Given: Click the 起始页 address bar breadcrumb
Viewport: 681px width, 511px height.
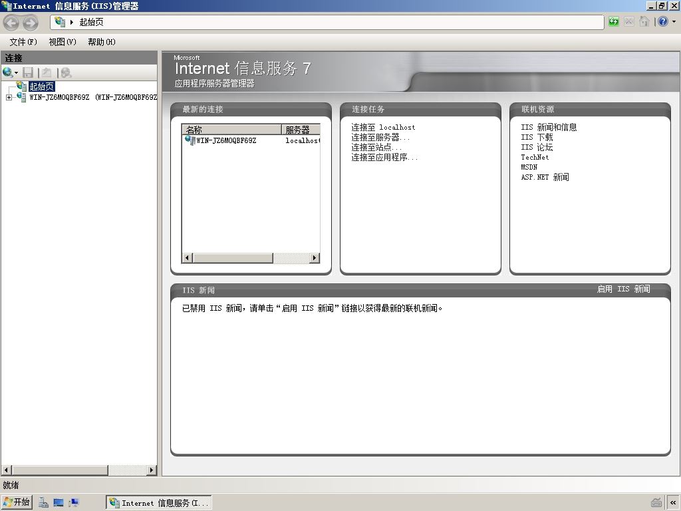Looking at the screenshot, I should [91, 22].
